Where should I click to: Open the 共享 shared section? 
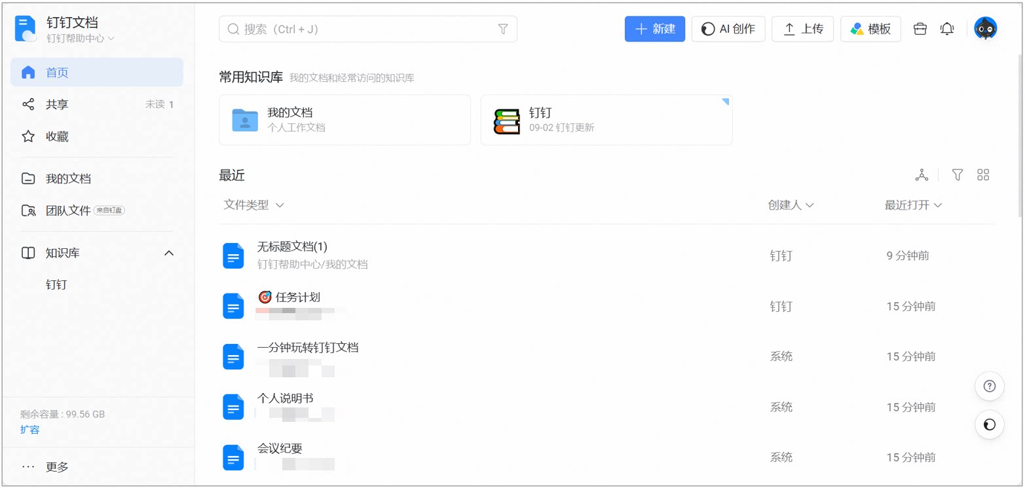(x=97, y=104)
